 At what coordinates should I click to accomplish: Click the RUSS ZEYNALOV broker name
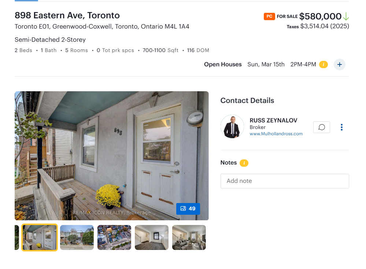(x=273, y=121)
